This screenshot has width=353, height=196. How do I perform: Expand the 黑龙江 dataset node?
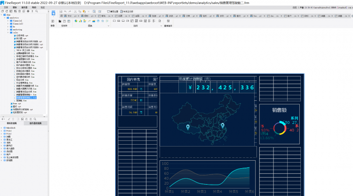(1, 139)
